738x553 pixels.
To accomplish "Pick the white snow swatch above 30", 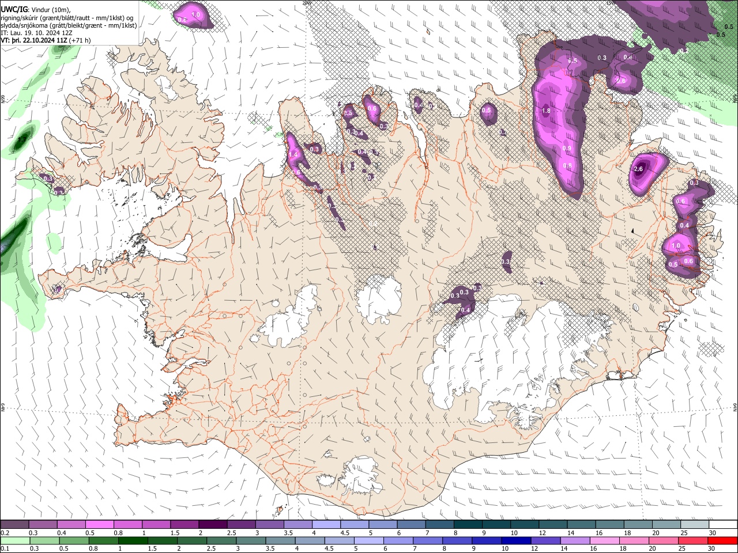I will tap(723, 524).
